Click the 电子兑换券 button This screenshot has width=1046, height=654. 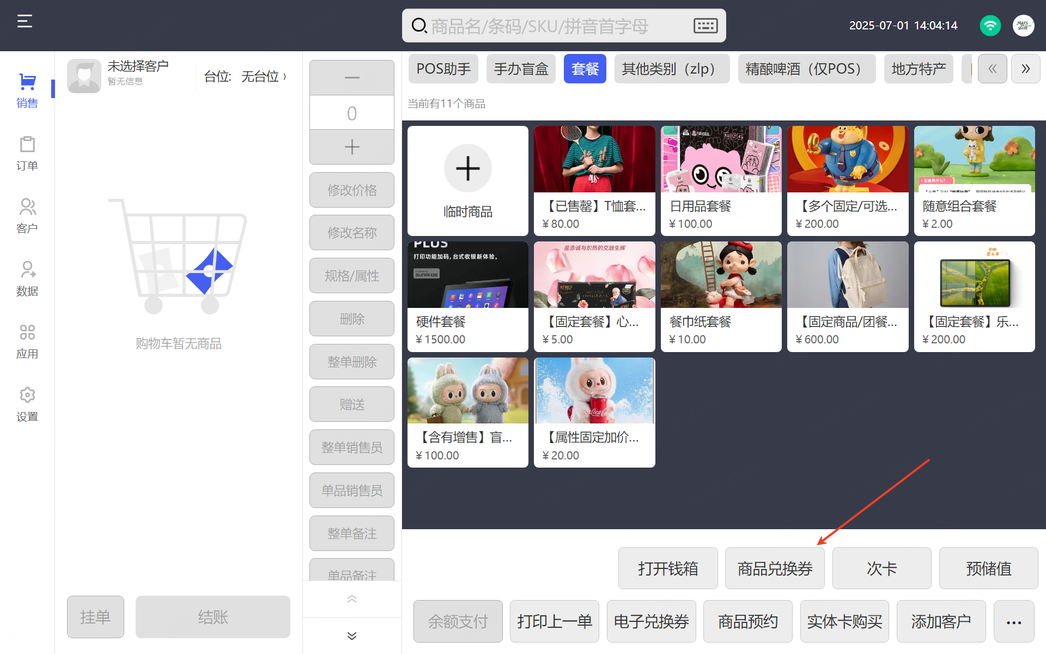click(x=652, y=622)
